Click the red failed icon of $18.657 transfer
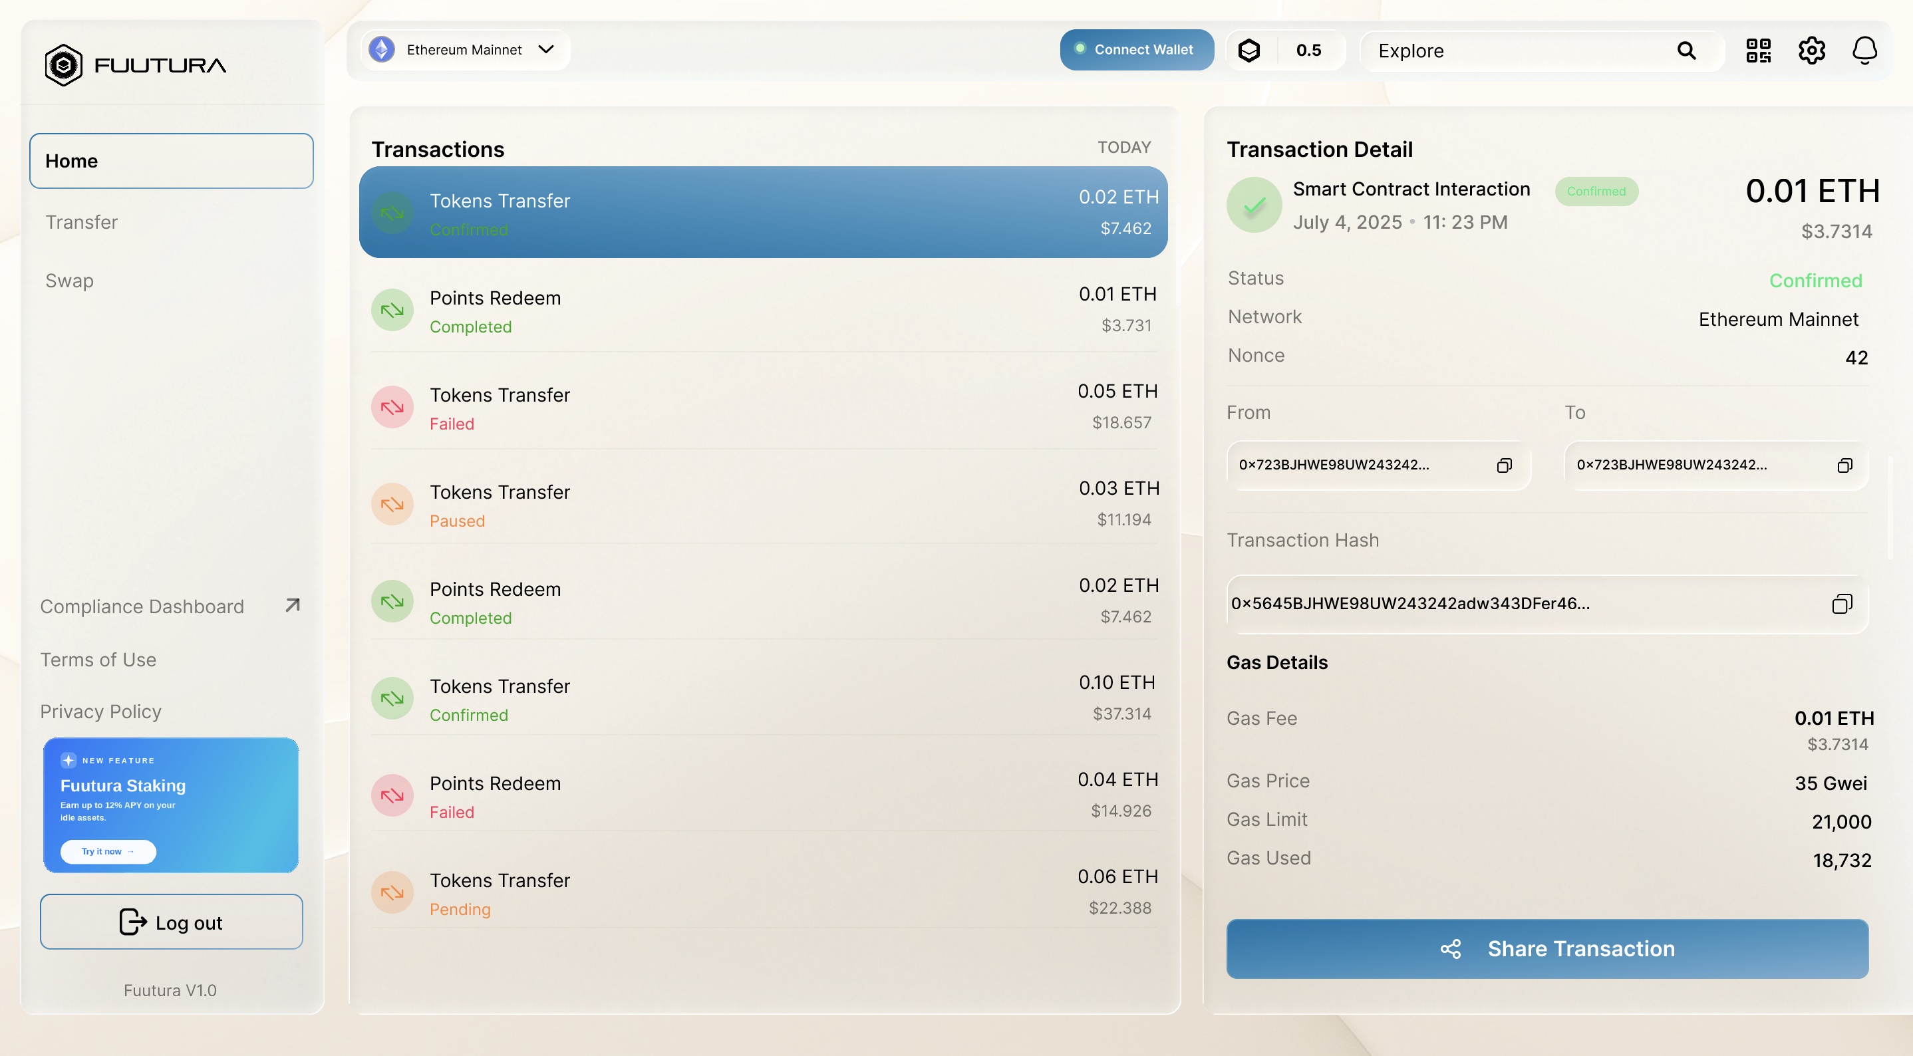 click(x=392, y=408)
